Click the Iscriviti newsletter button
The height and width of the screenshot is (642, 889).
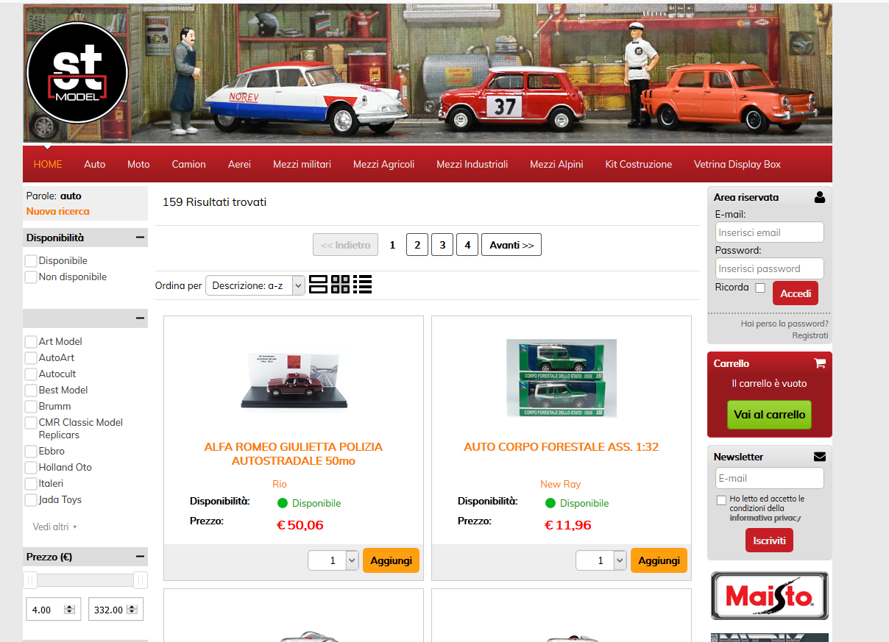point(769,541)
